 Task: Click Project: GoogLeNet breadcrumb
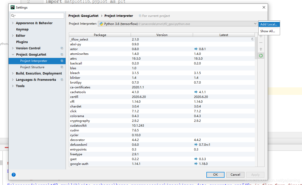84,16
